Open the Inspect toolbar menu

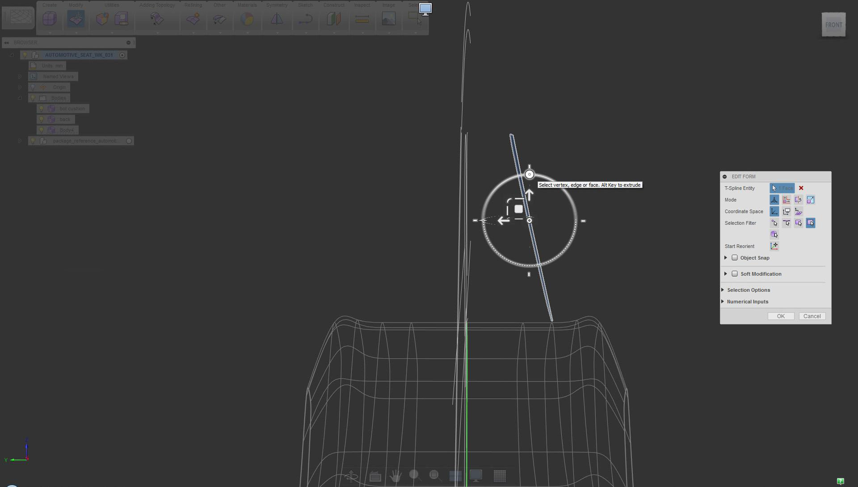362,5
